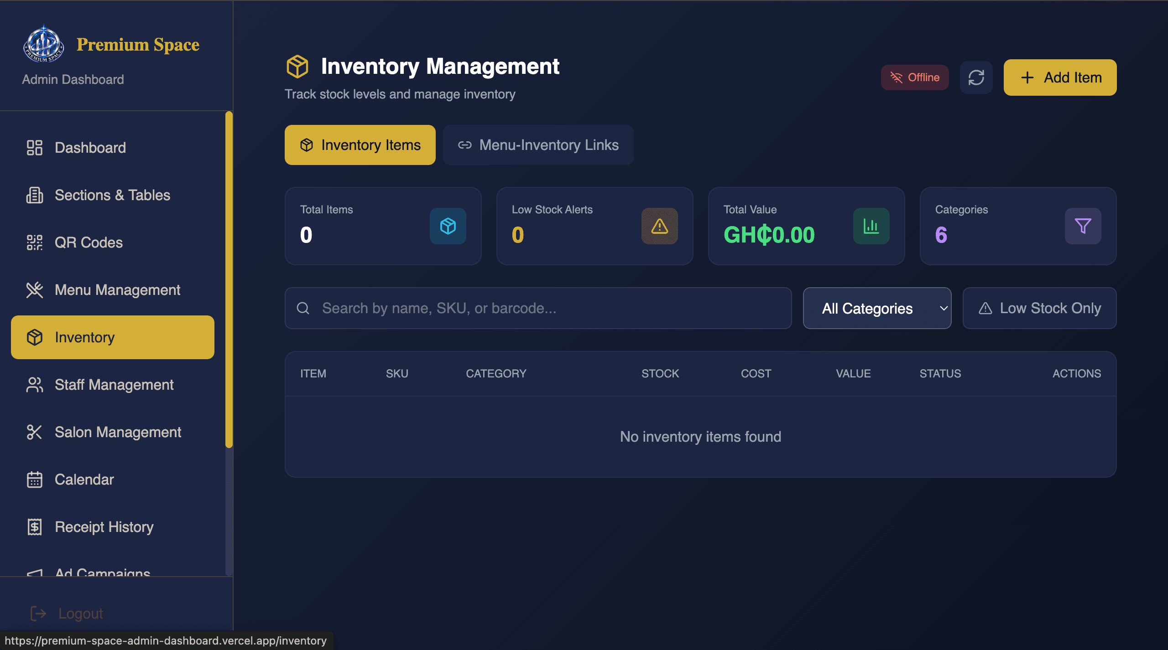This screenshot has width=1168, height=650.
Task: Click the STATUS column header
Action: tap(940, 374)
